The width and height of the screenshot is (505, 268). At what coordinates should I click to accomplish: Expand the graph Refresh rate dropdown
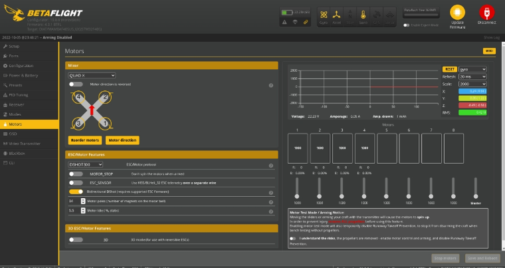coord(472,76)
